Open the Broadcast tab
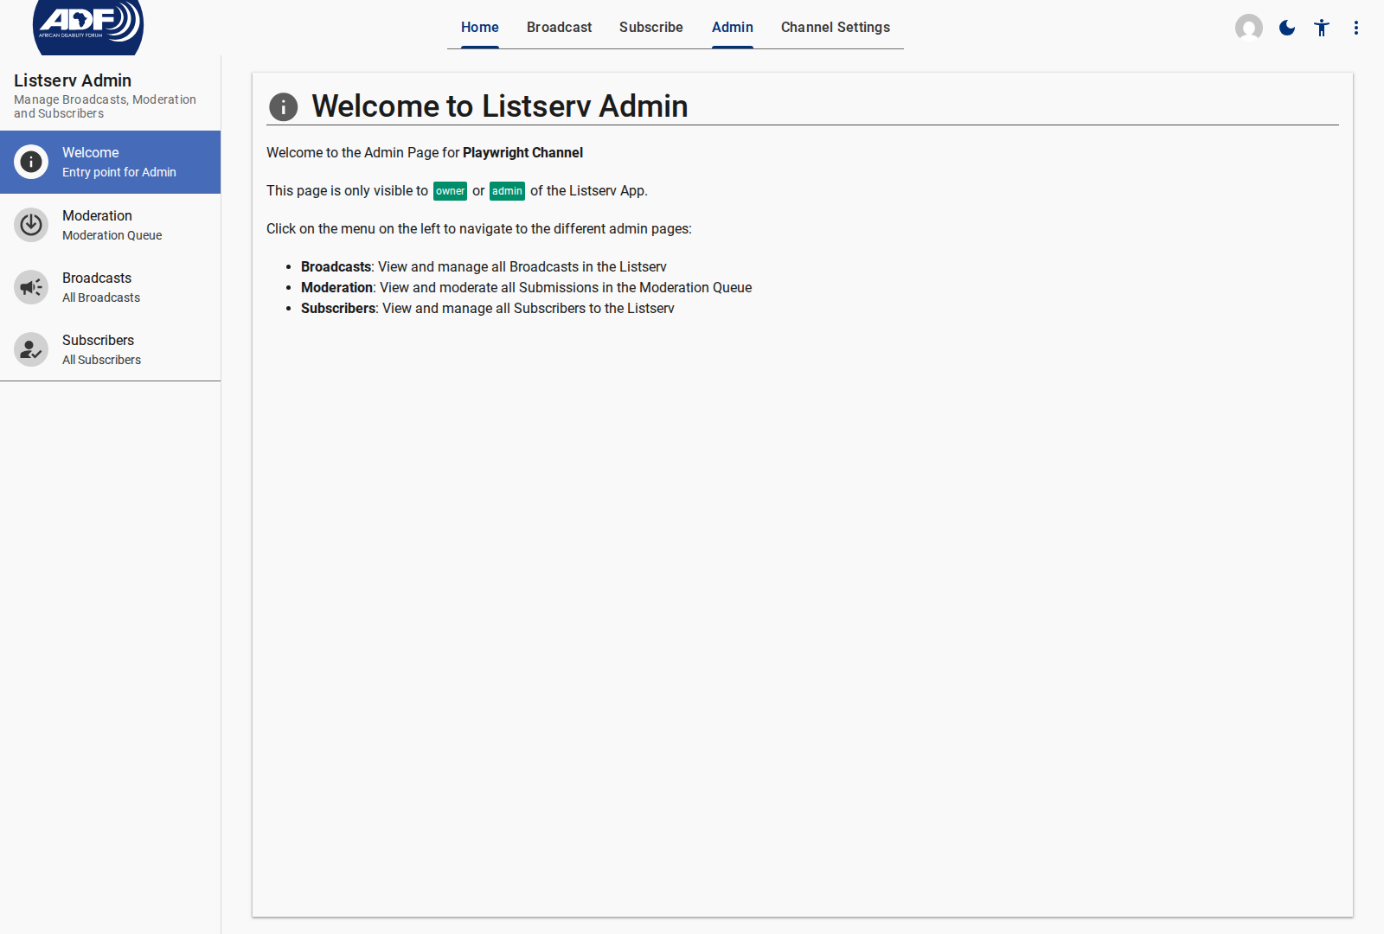 pos(560,28)
